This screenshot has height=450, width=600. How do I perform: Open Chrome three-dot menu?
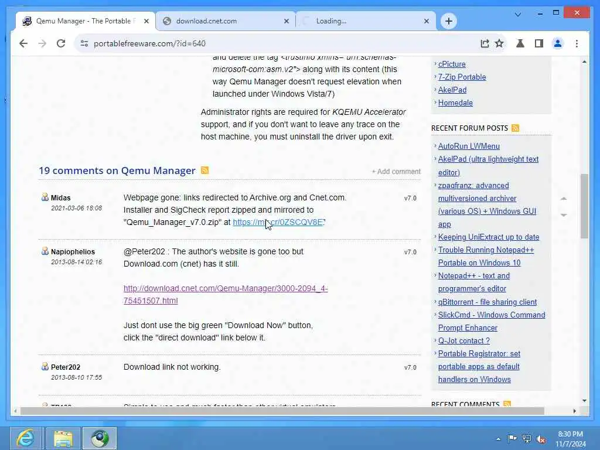click(x=577, y=43)
